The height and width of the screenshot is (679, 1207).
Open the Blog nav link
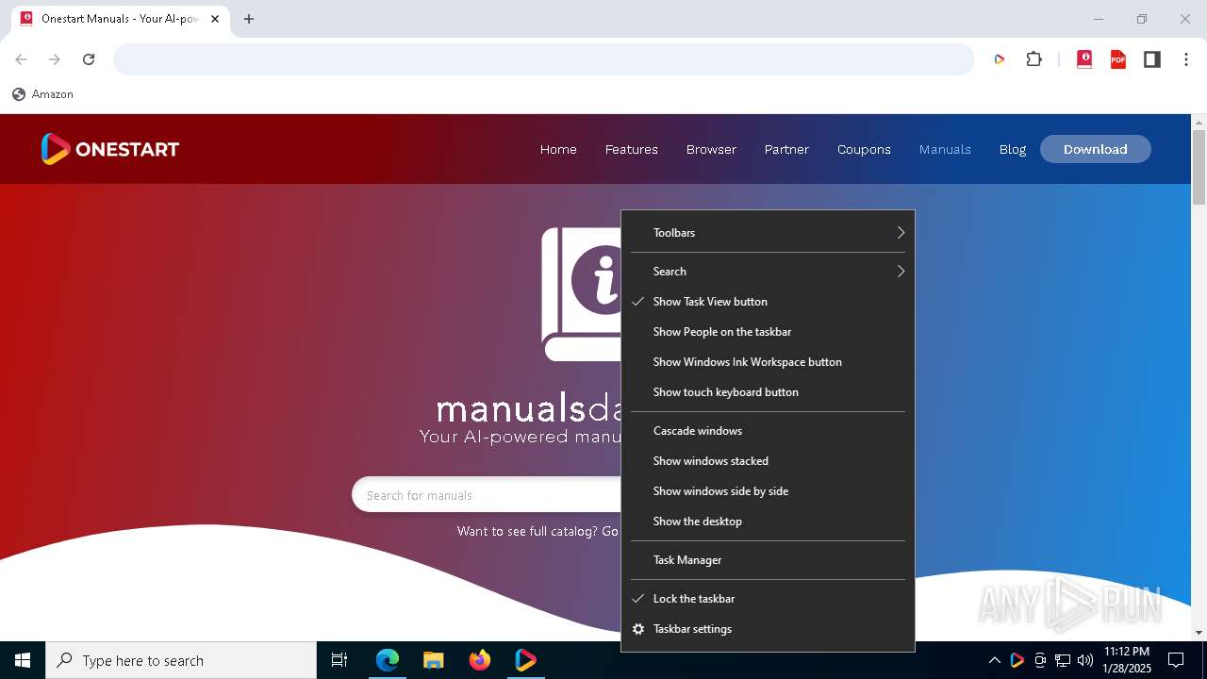[1013, 149]
